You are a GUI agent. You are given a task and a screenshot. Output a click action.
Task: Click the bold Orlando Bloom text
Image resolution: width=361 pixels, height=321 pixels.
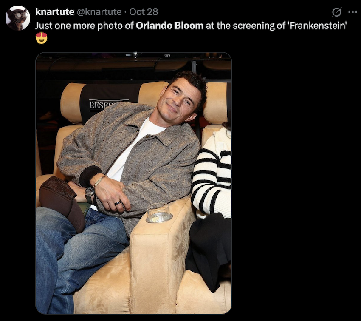(169, 26)
